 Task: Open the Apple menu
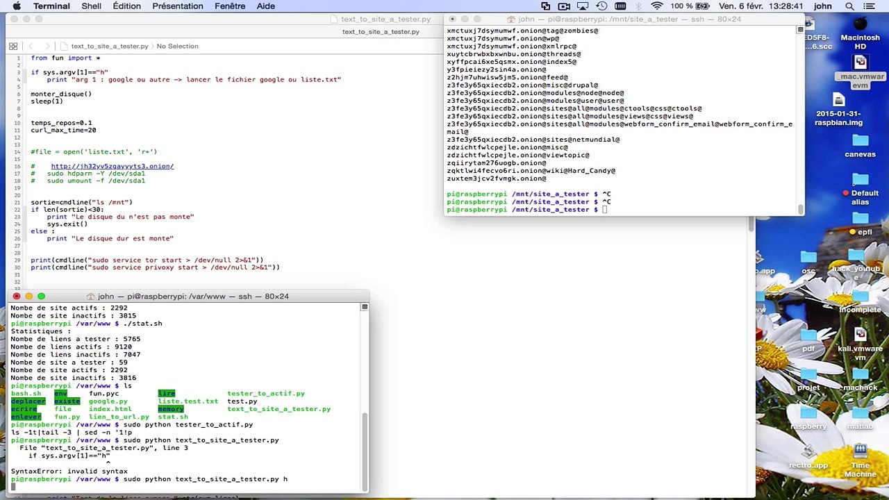[17, 6]
